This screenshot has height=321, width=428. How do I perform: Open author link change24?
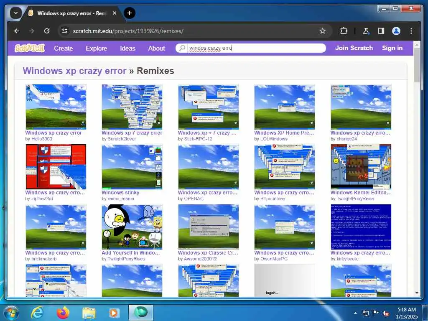pyautogui.click(x=346, y=139)
